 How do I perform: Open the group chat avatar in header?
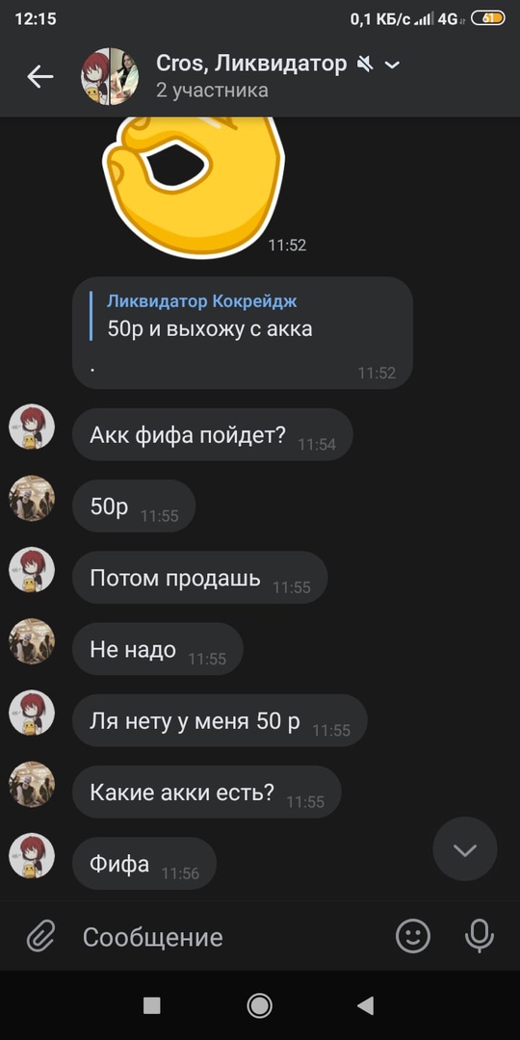110,76
